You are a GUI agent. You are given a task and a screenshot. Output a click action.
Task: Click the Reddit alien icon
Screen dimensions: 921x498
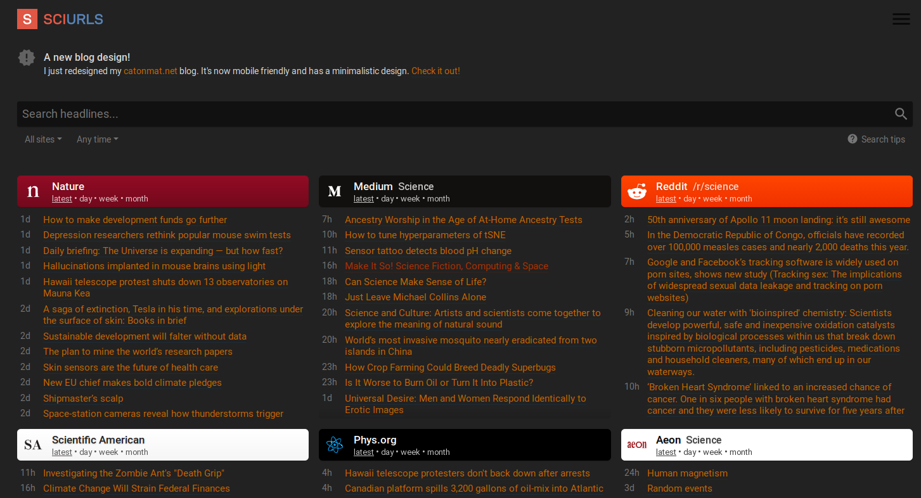pyautogui.click(x=636, y=191)
